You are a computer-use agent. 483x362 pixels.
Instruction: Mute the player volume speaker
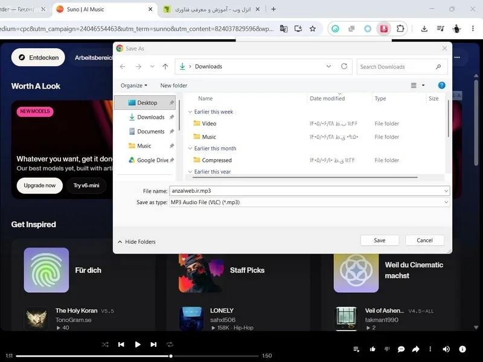446,349
